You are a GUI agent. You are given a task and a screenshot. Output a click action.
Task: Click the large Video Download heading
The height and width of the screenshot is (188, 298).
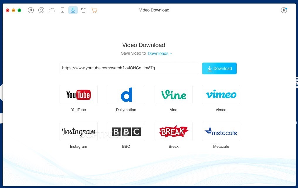(144, 45)
